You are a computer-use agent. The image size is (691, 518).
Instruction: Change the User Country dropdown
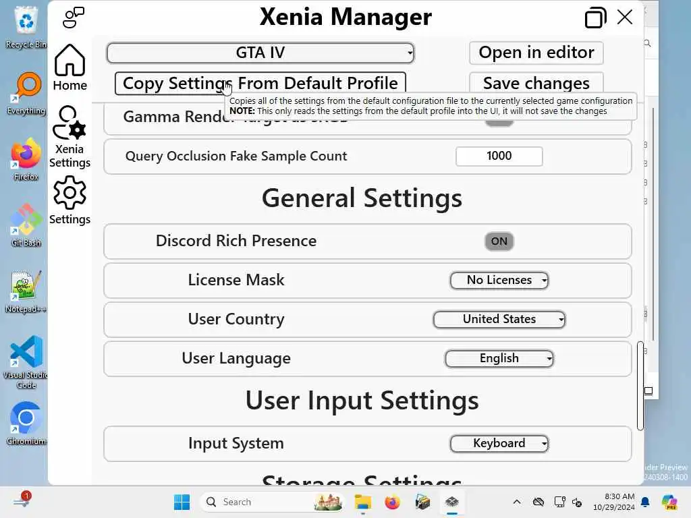click(499, 319)
